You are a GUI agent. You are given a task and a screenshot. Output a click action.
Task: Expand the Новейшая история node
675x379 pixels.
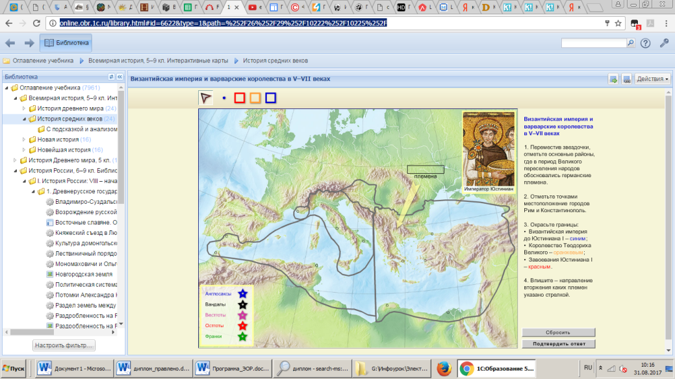(x=24, y=150)
